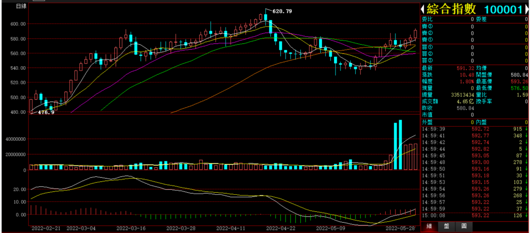The image size is (530, 233).
Task: Select the highest price 593.26 beside 最高價
Action: (x=520, y=81)
